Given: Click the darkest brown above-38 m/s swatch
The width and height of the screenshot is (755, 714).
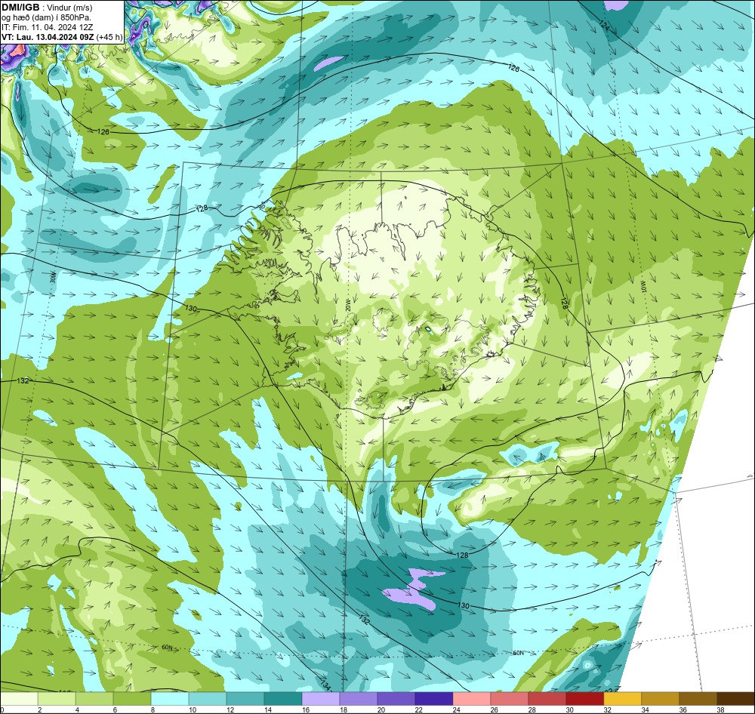Looking at the screenshot, I should point(735,698).
